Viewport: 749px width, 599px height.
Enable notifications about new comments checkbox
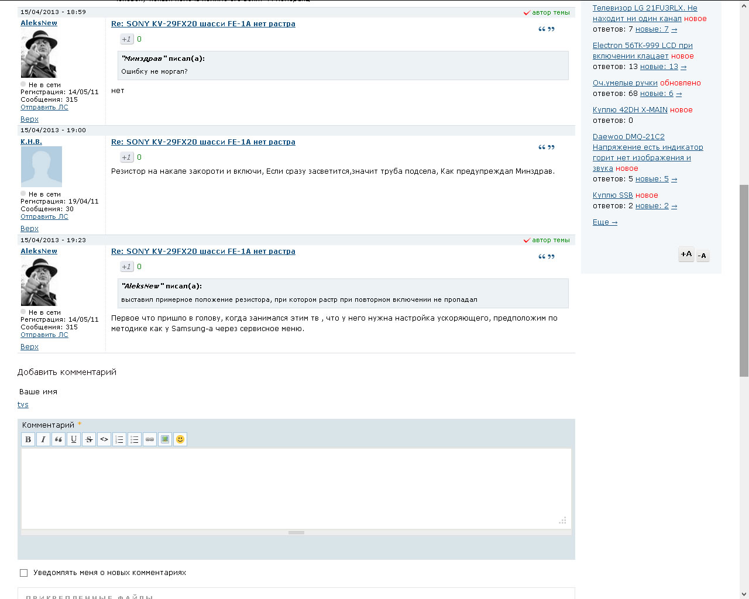[24, 573]
